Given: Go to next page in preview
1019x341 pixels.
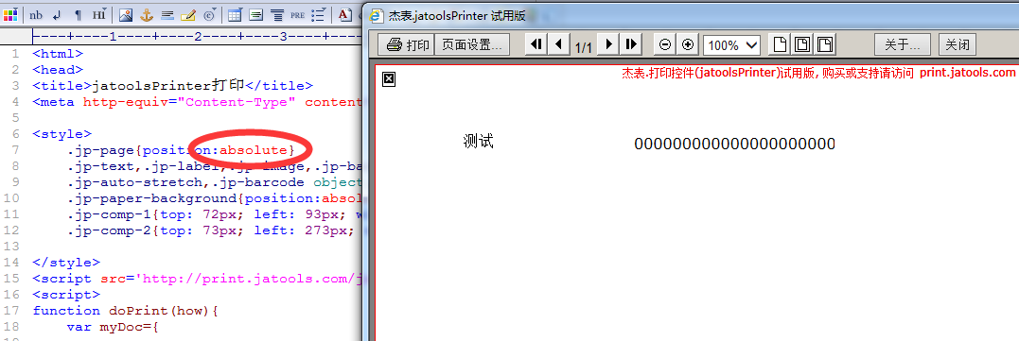Looking at the screenshot, I should click(609, 44).
